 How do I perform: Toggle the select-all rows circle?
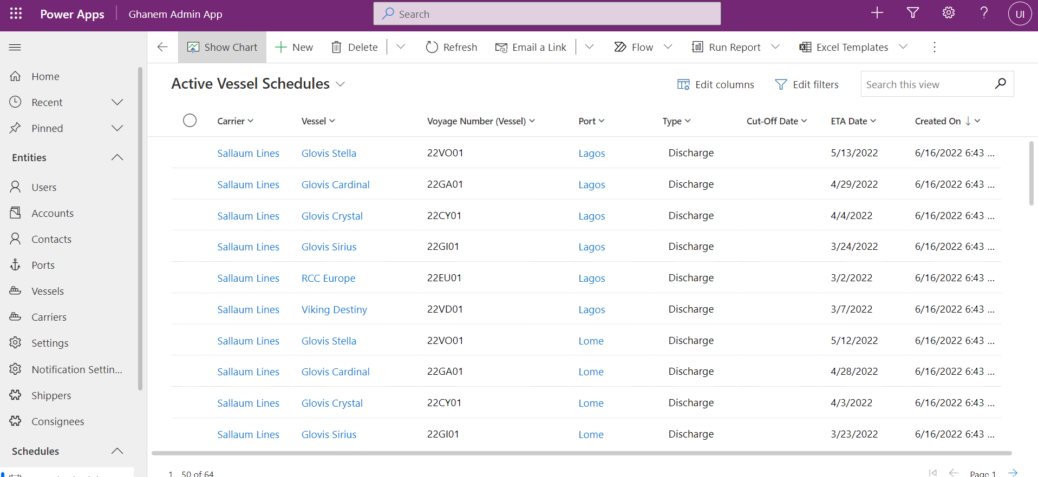pos(190,120)
